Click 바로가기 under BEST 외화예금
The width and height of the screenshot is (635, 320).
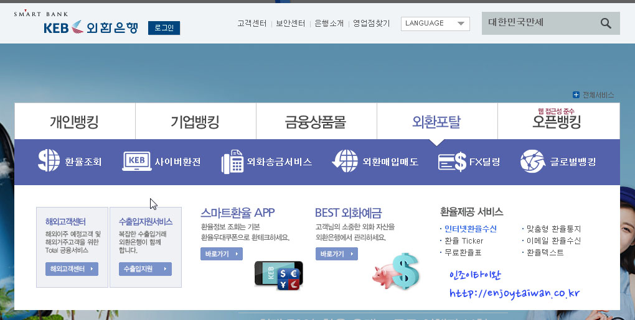click(x=337, y=254)
